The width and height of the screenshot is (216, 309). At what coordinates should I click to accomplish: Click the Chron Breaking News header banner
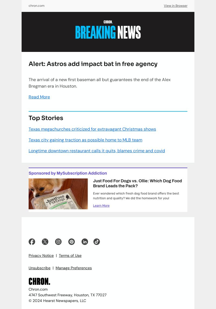(x=108, y=32)
